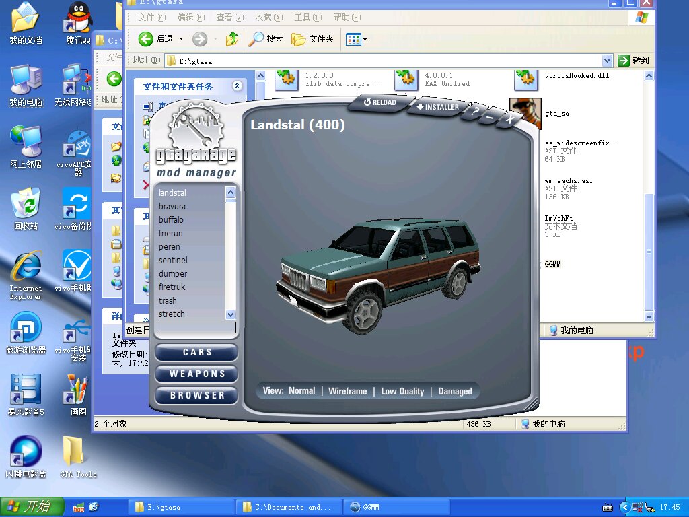Select the wm_sachs.asi file
This screenshot has width=689, height=517.
tap(568, 188)
